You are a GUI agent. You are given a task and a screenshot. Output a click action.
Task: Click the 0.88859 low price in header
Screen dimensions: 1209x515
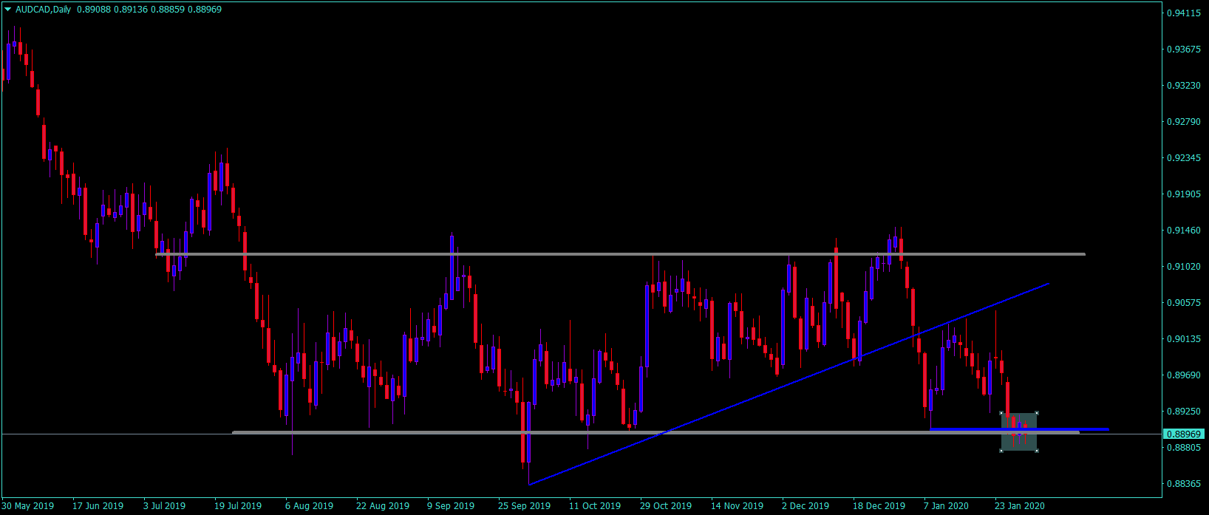click(x=167, y=10)
